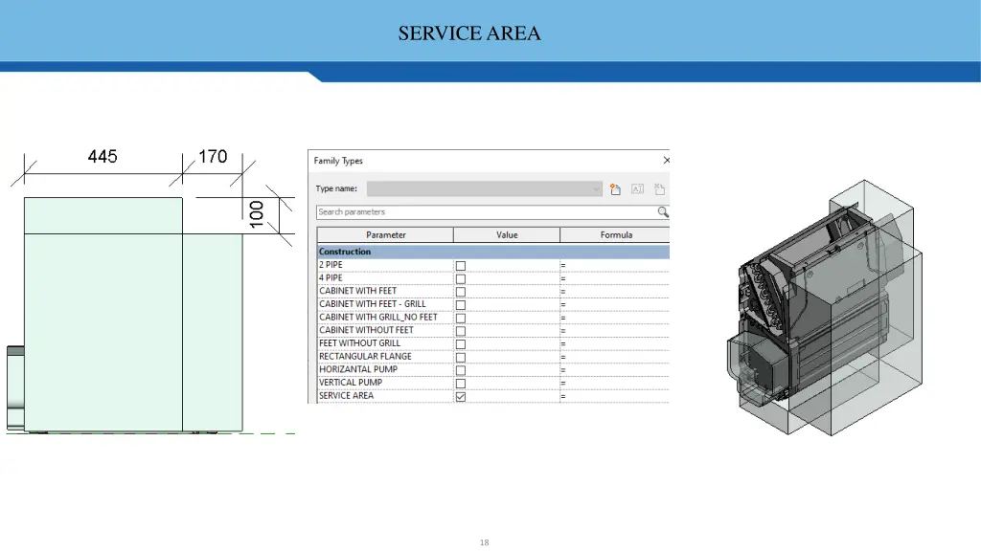Click the 100 dimension text
Image resolution: width=981 pixels, height=551 pixels.
tap(257, 214)
